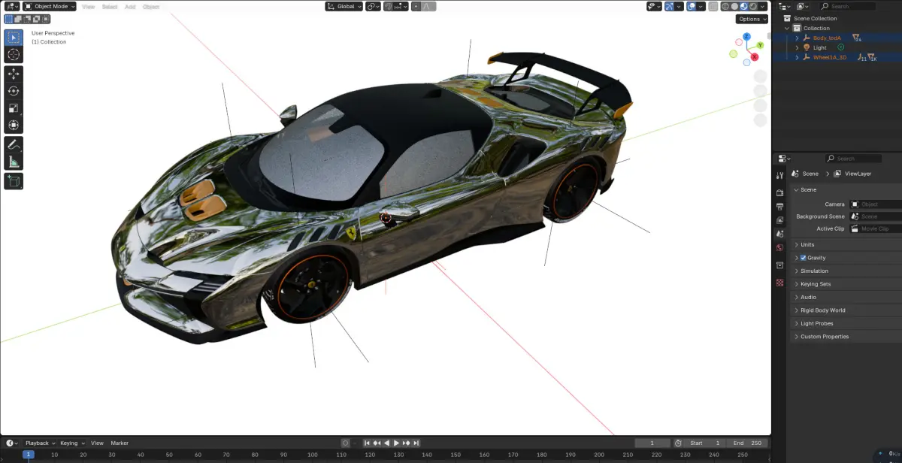Viewport: 902px width, 463px height.
Task: Toggle X-ray mode
Action: [712, 6]
